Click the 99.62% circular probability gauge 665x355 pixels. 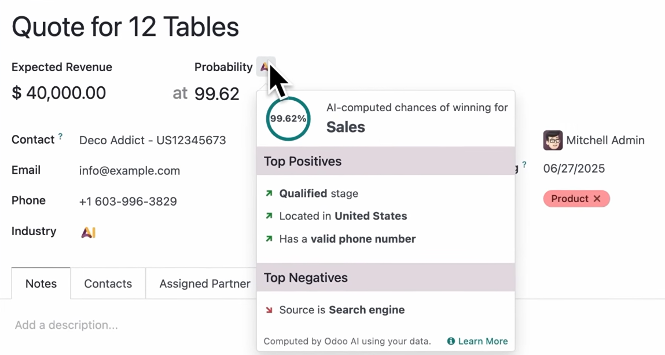[288, 119]
